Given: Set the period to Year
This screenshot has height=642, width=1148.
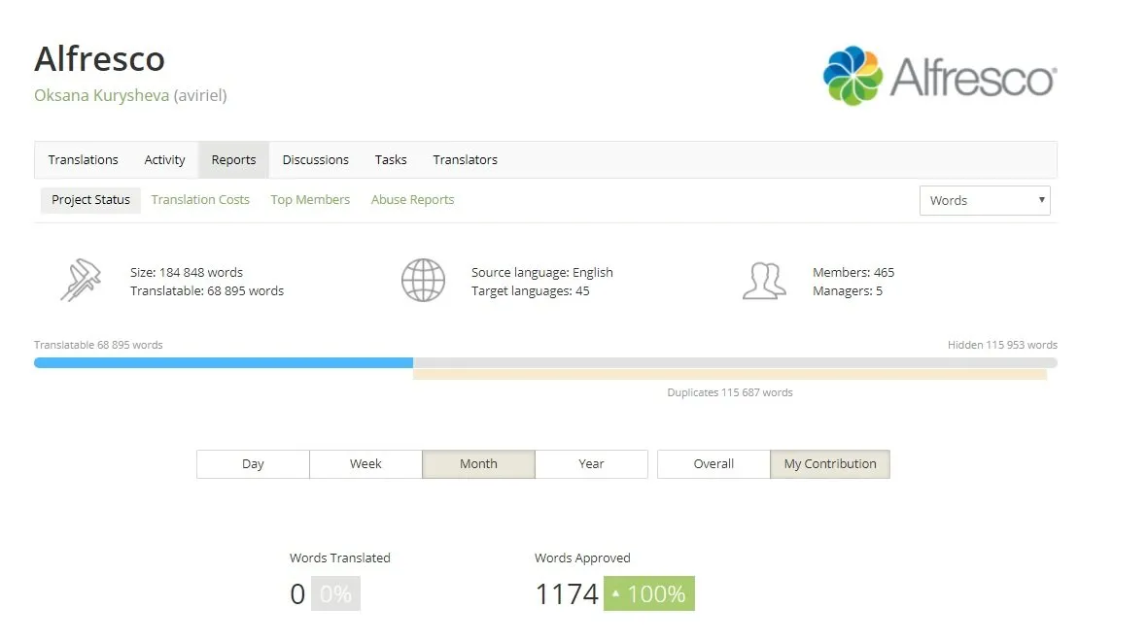Looking at the screenshot, I should pyautogui.click(x=591, y=464).
